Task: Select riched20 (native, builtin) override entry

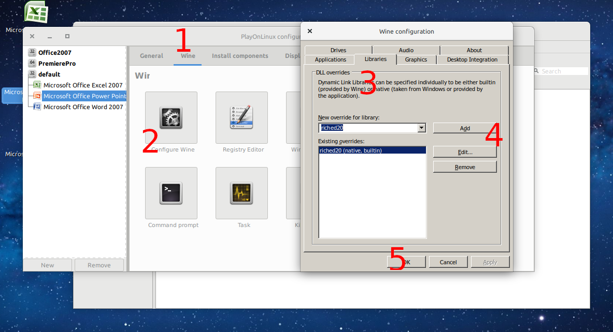Action: pyautogui.click(x=372, y=150)
